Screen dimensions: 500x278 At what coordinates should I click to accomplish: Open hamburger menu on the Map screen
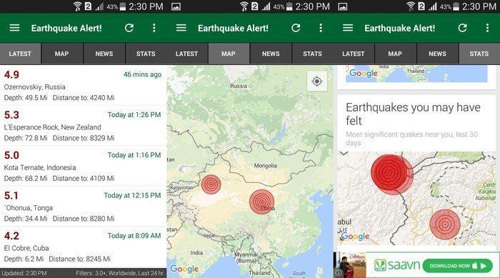point(181,28)
